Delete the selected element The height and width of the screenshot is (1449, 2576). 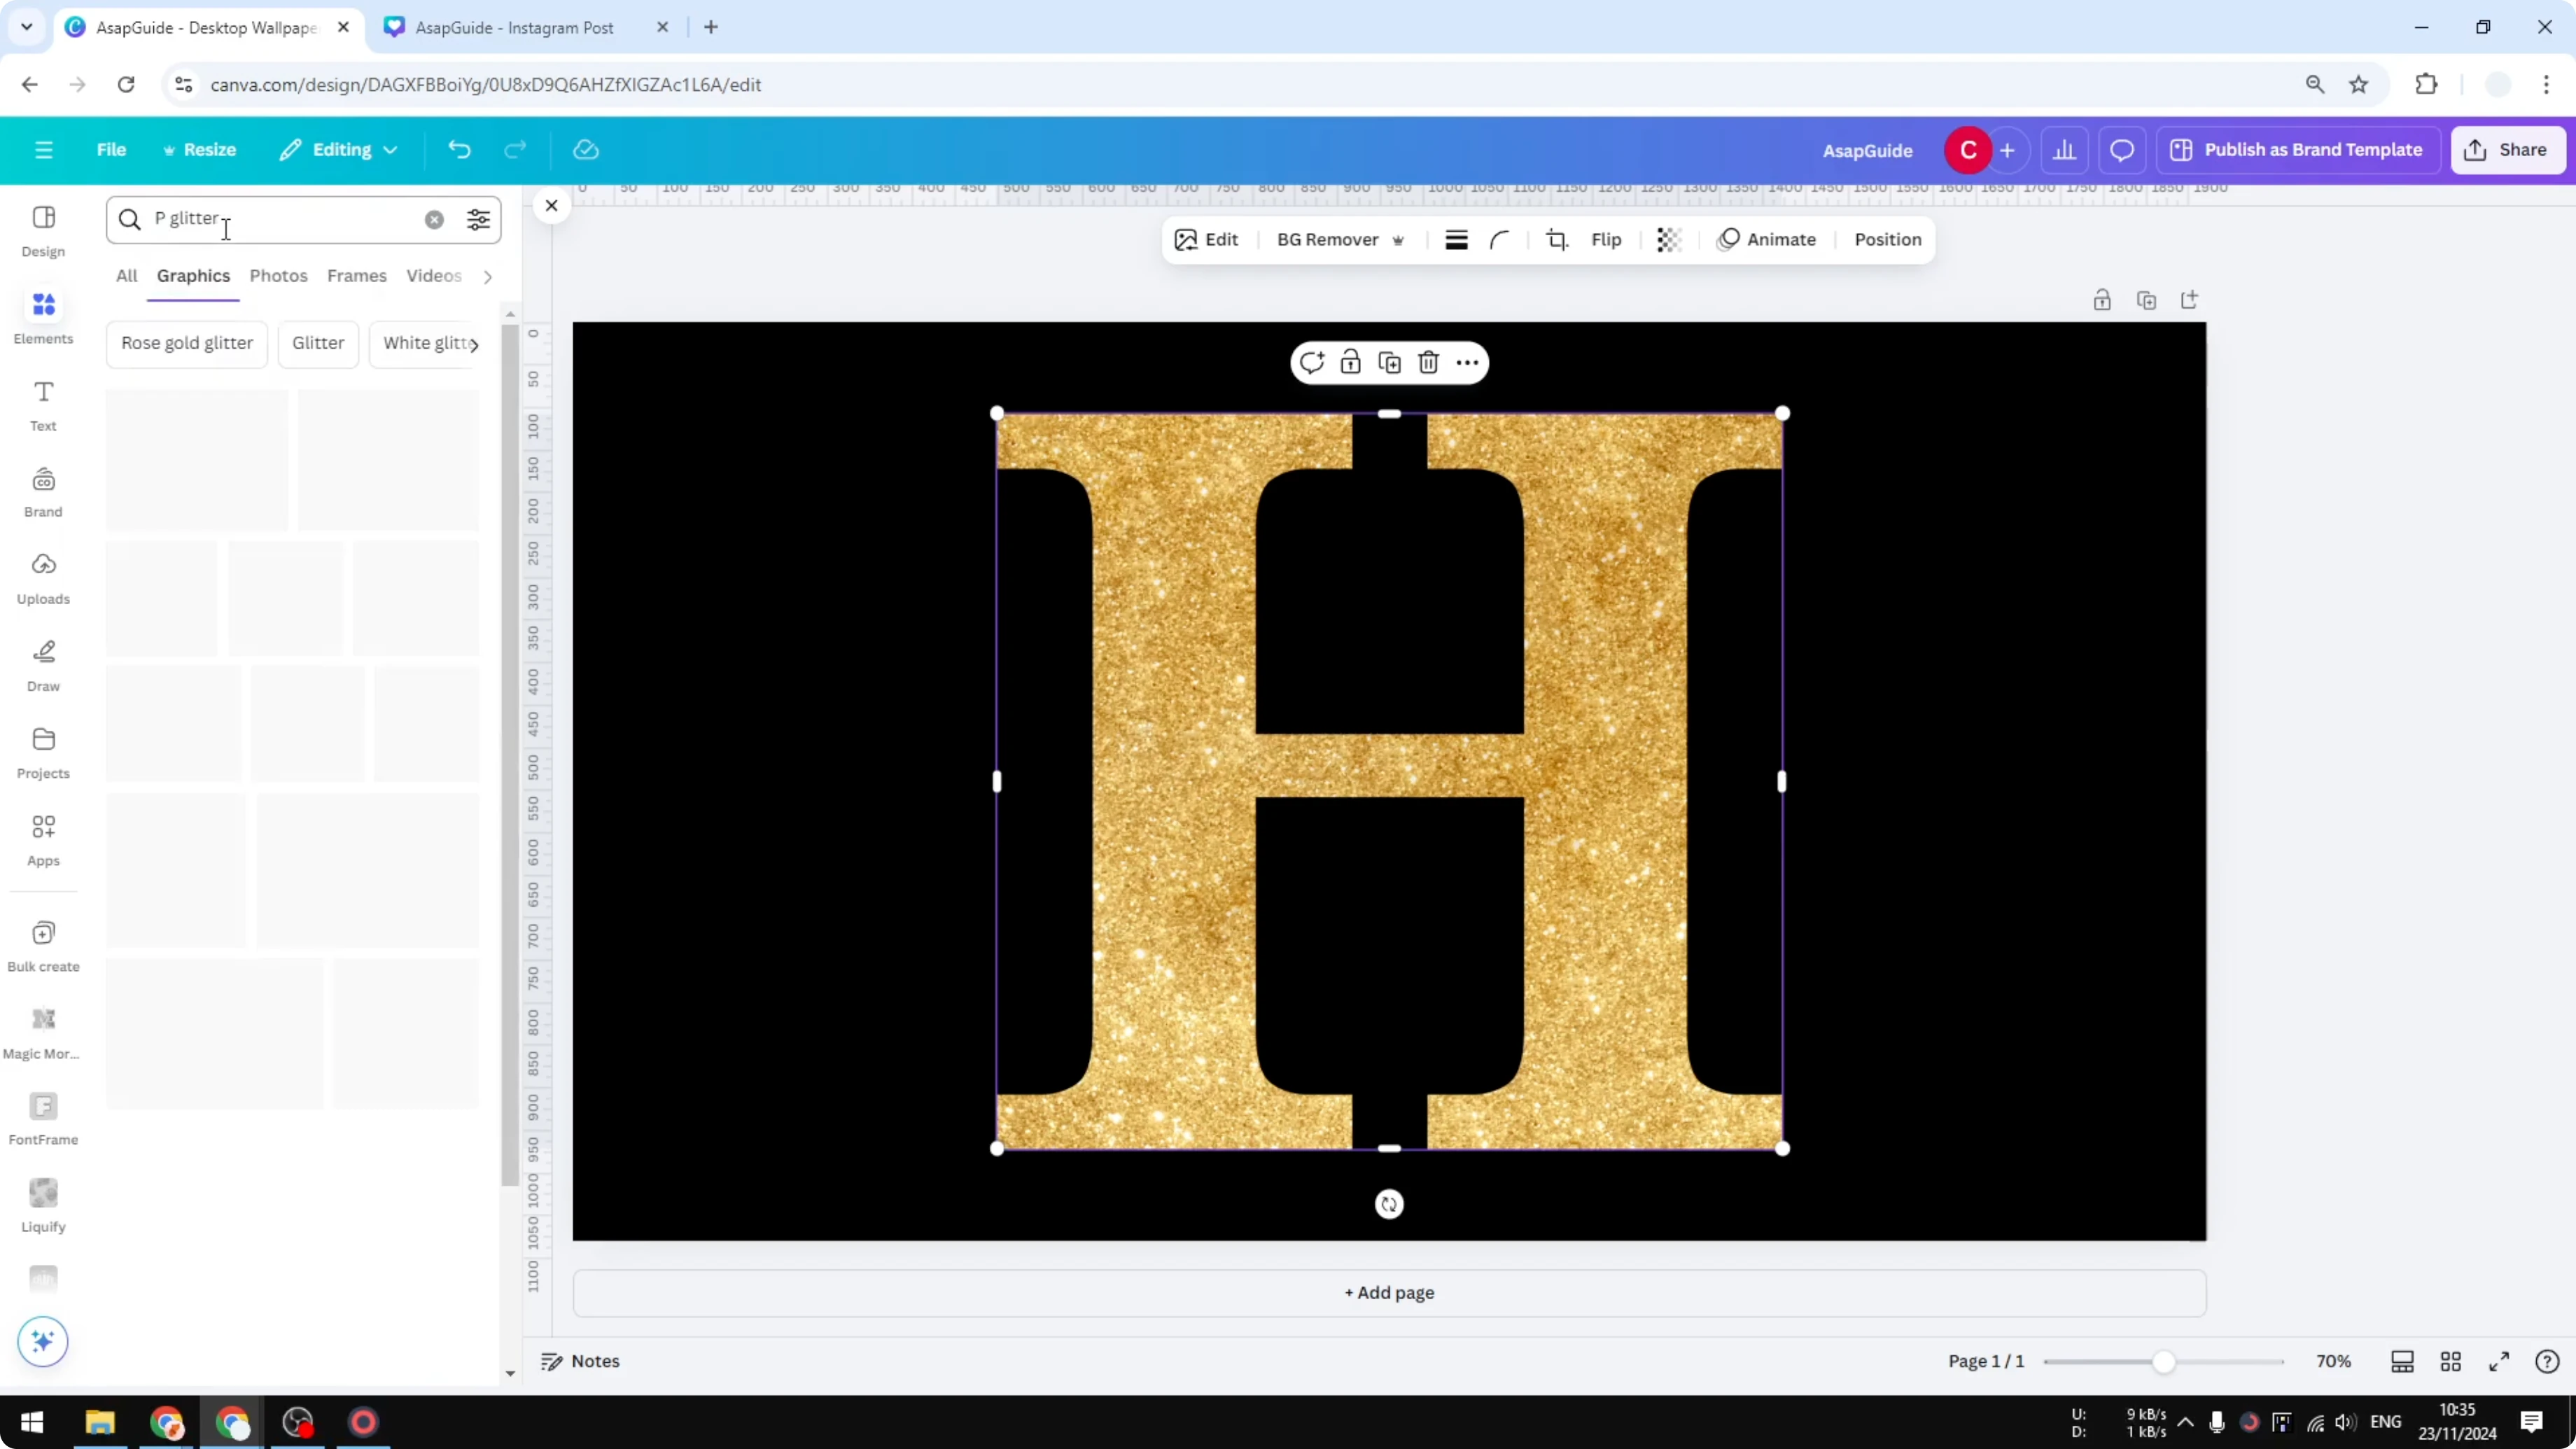point(1428,362)
